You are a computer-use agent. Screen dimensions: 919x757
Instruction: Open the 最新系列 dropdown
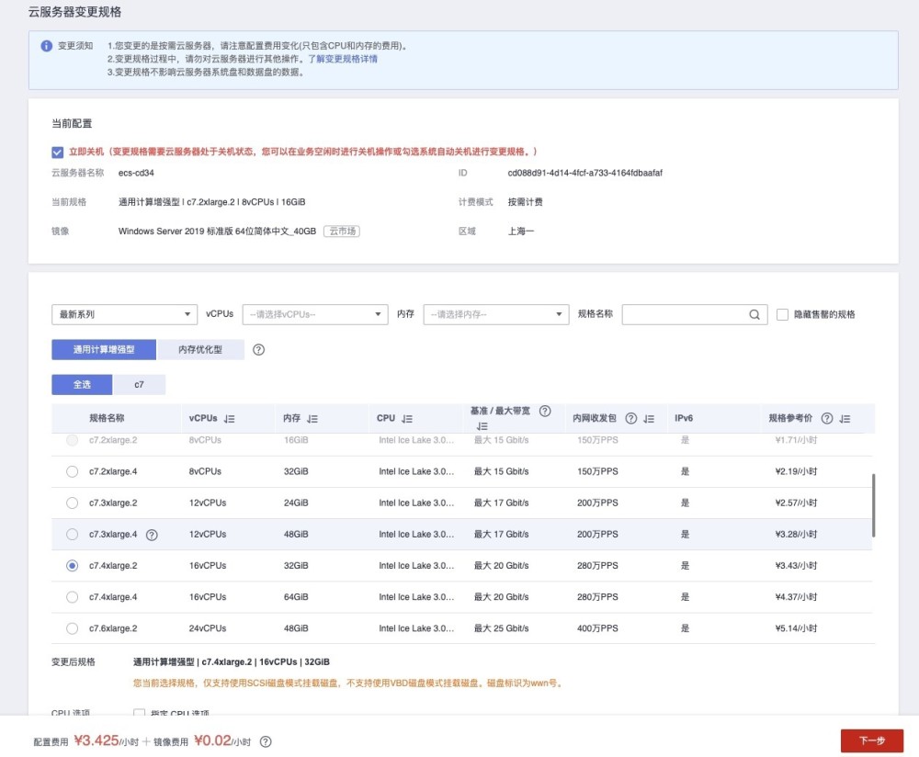(124, 314)
